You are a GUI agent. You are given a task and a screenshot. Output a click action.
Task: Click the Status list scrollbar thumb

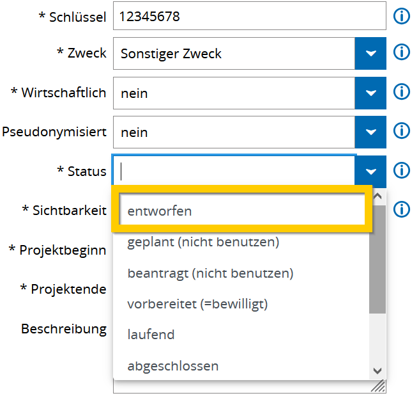tap(377, 259)
